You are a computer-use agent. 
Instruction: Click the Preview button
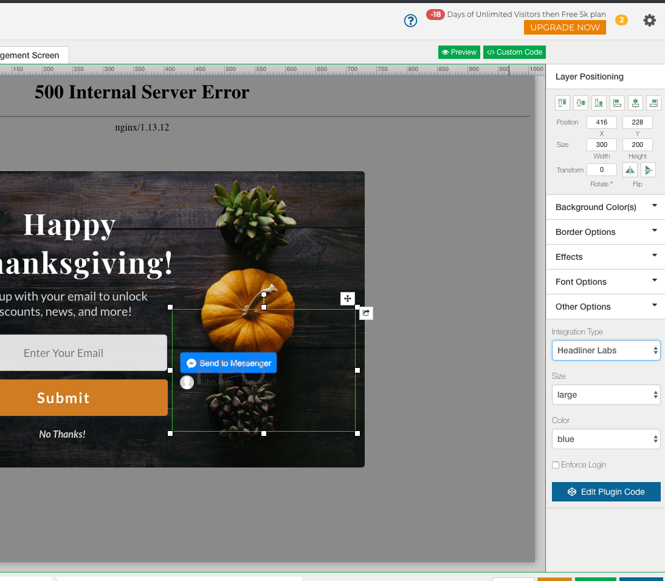459,52
